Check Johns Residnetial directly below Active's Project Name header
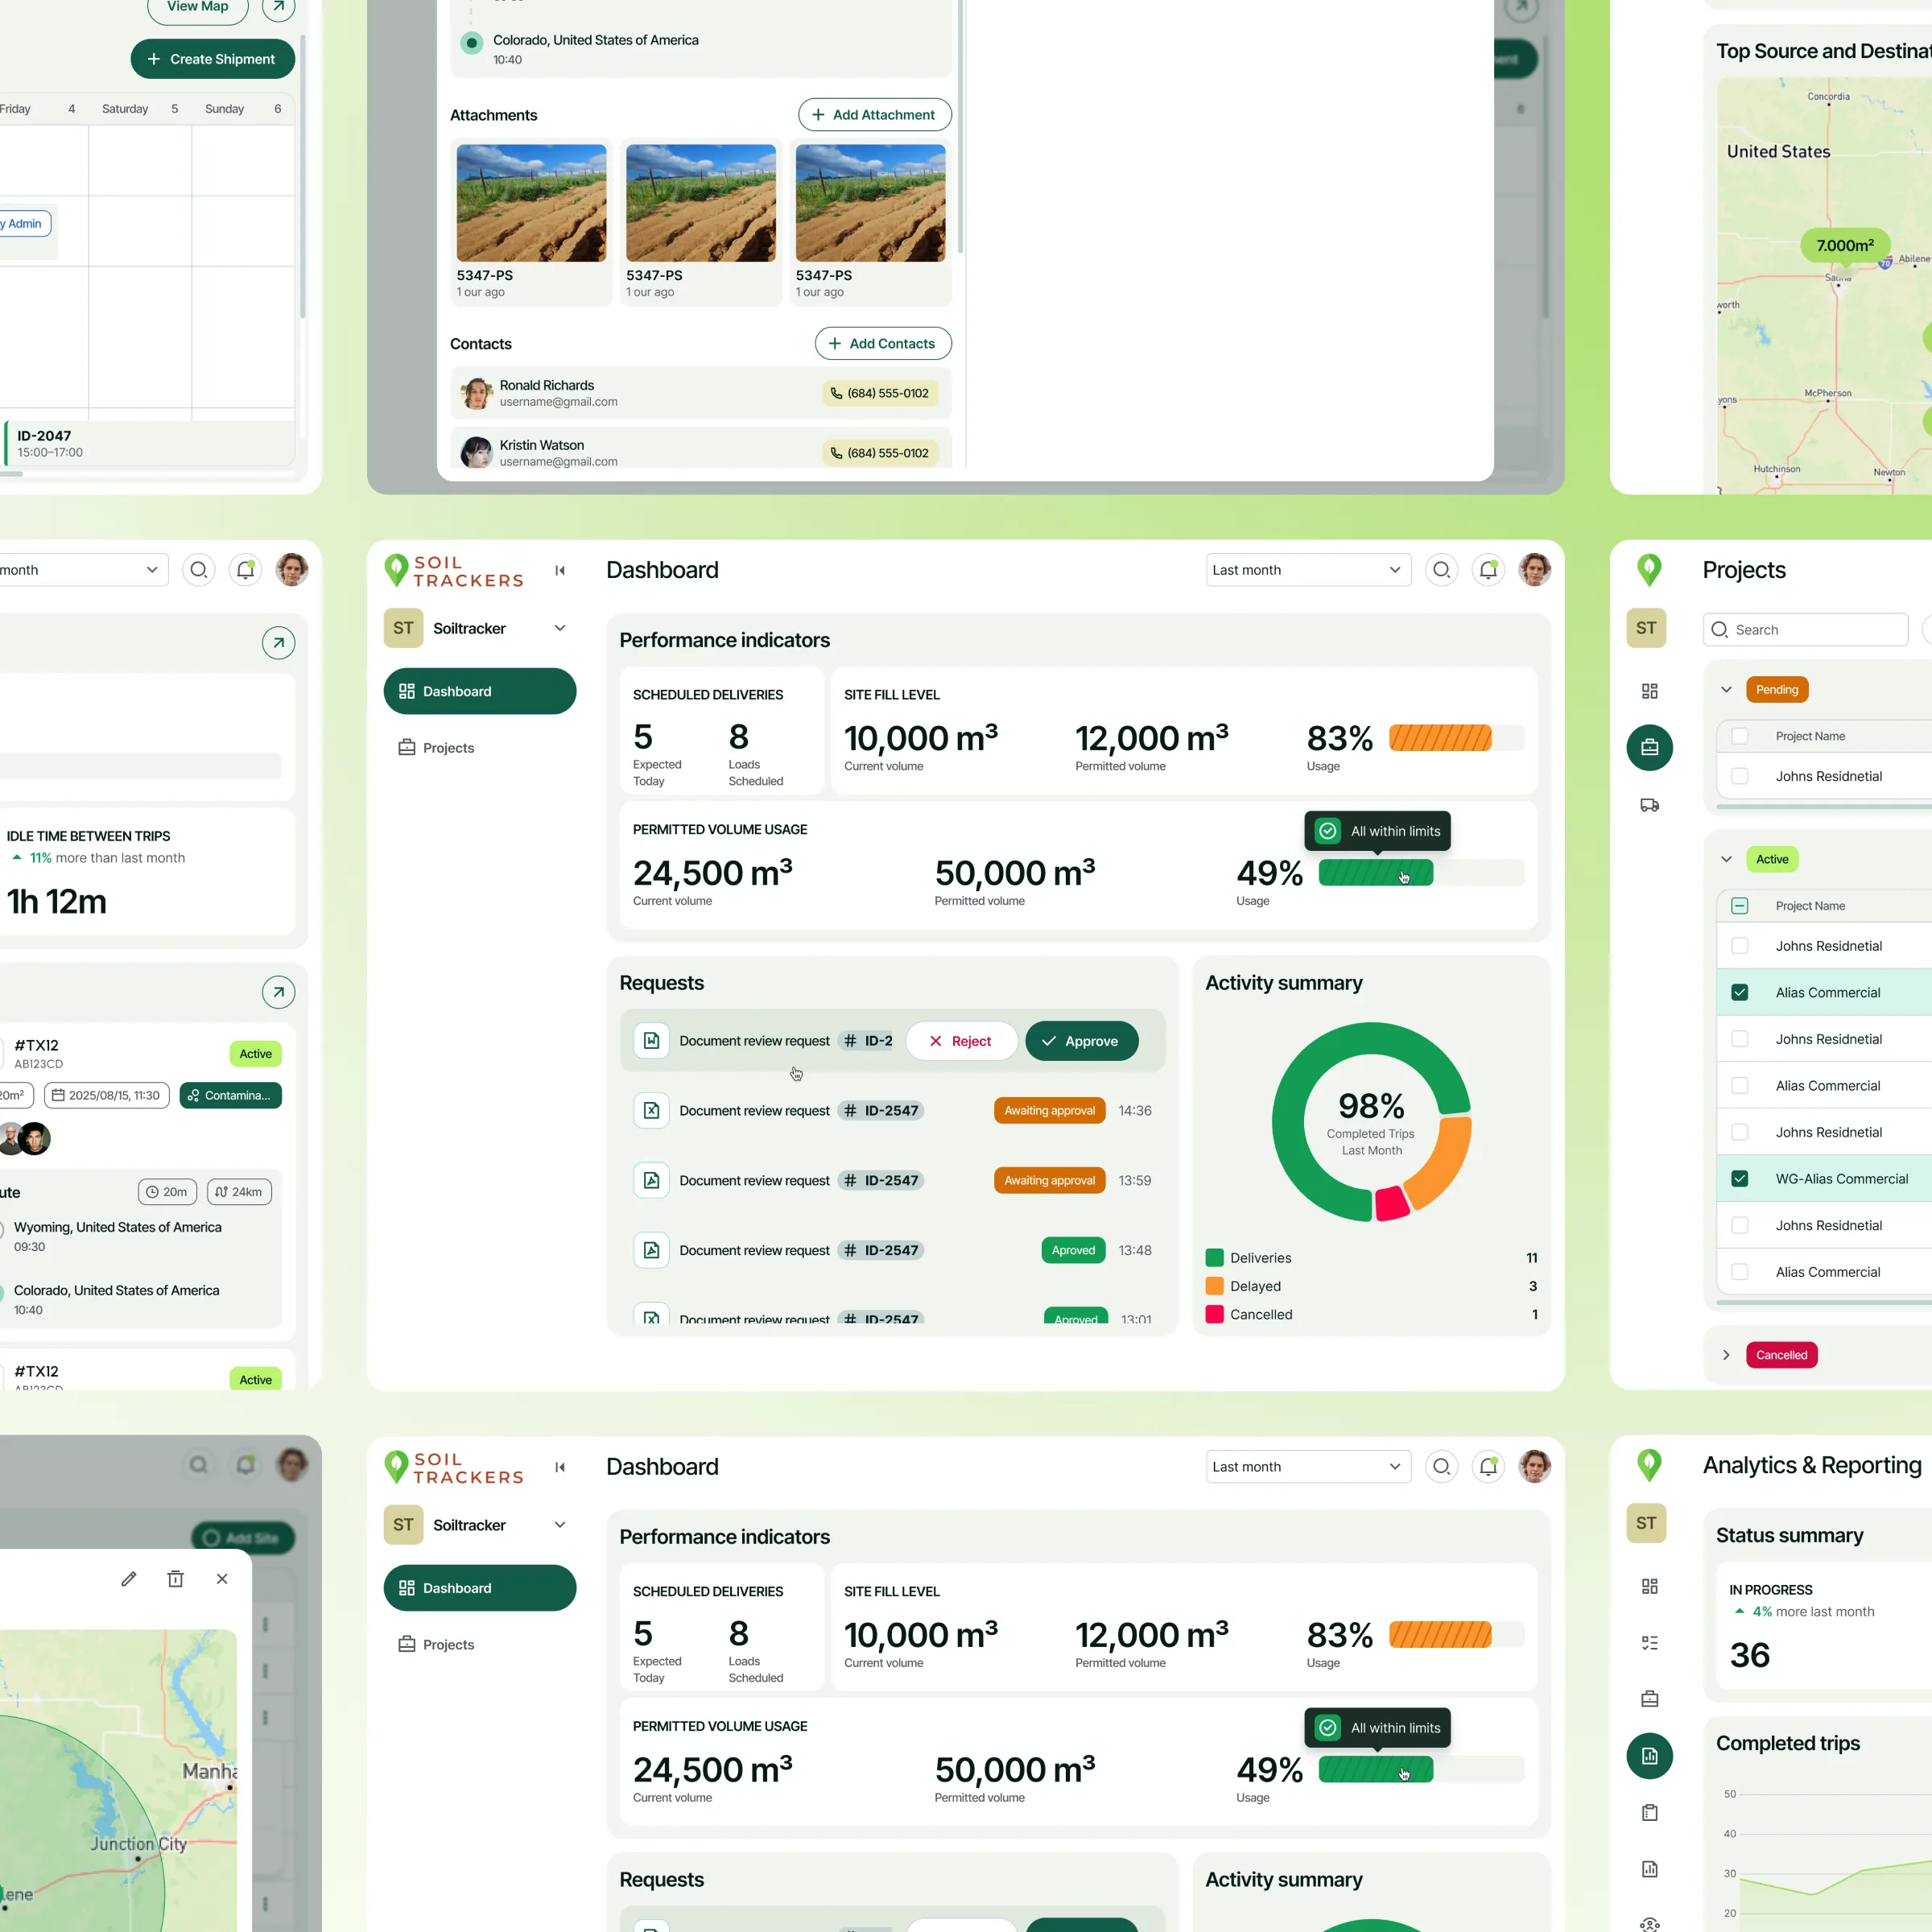The width and height of the screenshot is (1932, 1932). [1740, 946]
